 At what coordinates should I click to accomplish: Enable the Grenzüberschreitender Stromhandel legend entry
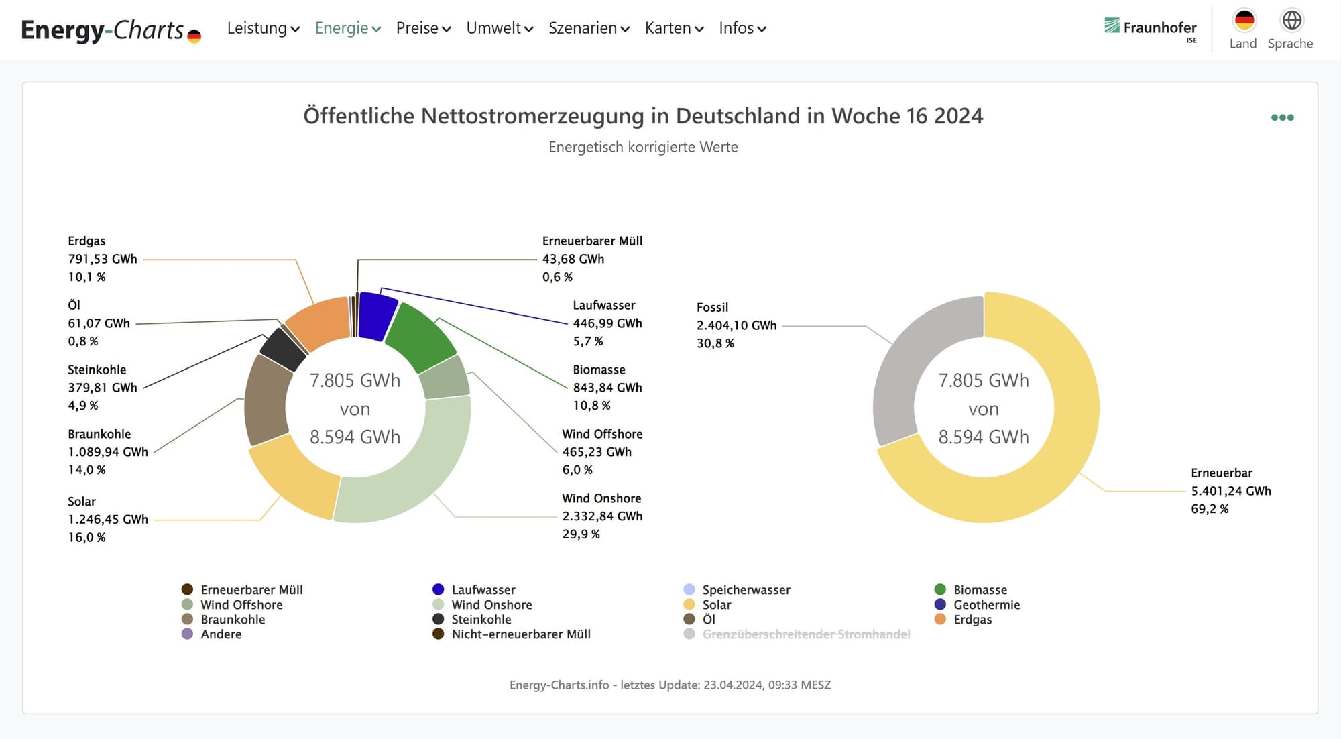(x=805, y=634)
